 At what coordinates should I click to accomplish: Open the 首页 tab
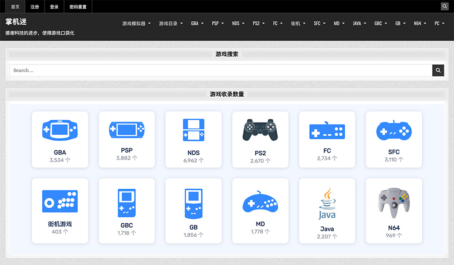[15, 7]
